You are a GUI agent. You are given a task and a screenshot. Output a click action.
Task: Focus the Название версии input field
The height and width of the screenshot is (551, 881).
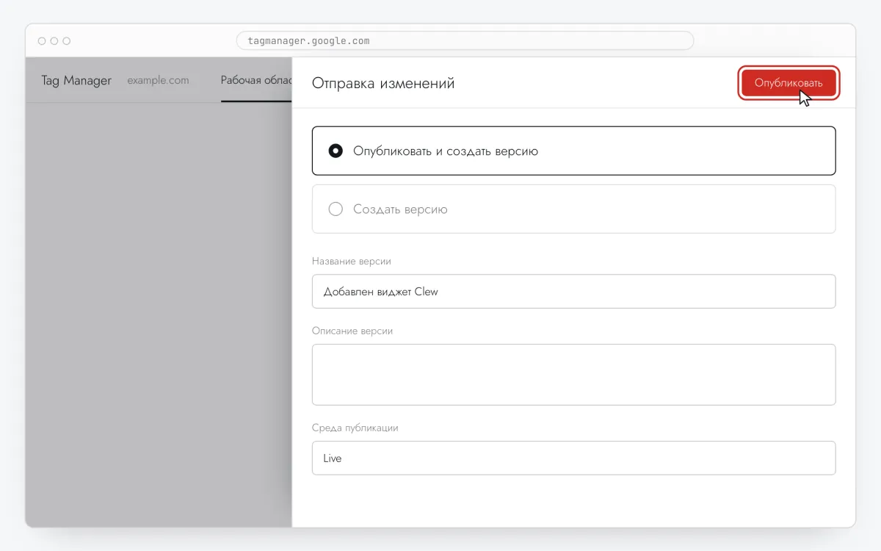573,291
